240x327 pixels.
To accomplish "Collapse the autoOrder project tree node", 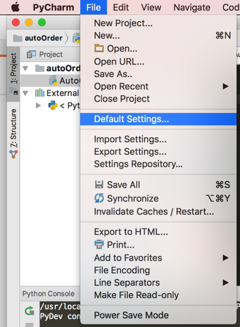I will (x=25, y=69).
